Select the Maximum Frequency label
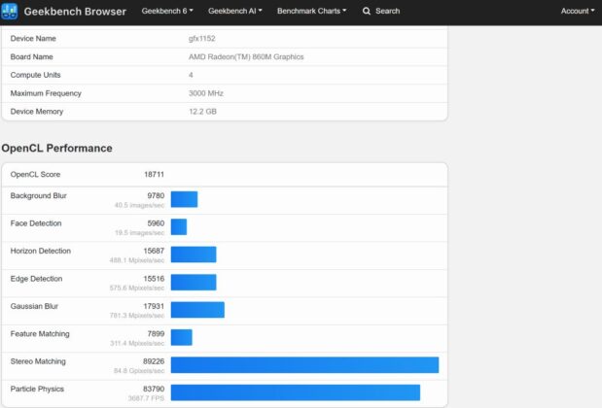 (x=46, y=93)
